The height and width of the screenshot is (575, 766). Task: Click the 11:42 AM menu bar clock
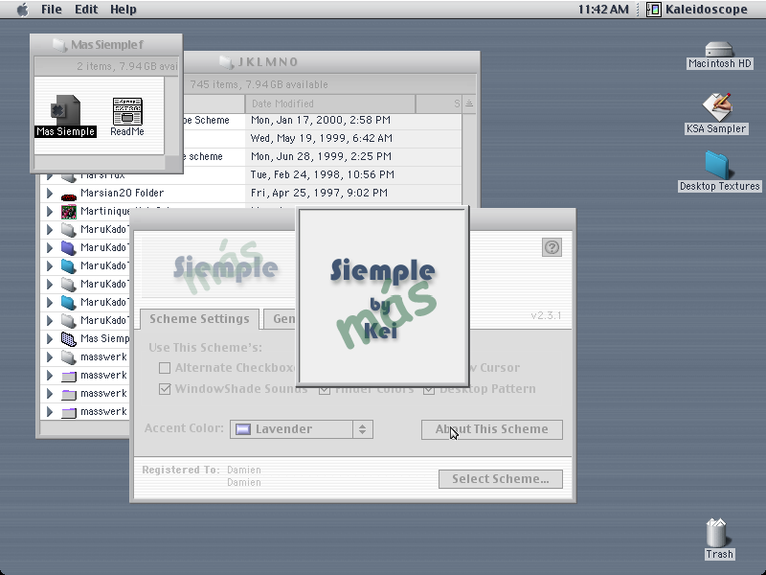click(603, 10)
